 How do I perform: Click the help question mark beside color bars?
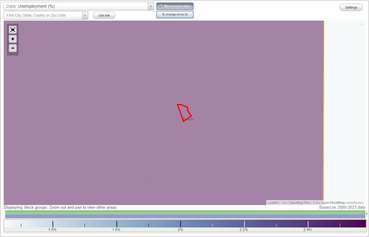pos(367,214)
